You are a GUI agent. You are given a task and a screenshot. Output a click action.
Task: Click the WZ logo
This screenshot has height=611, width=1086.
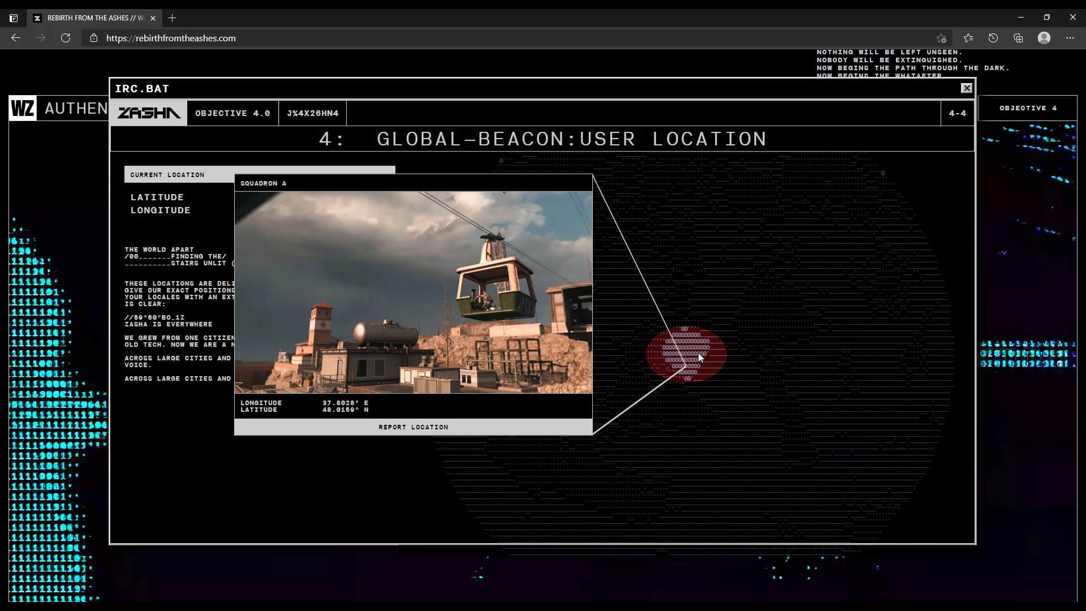click(23, 108)
